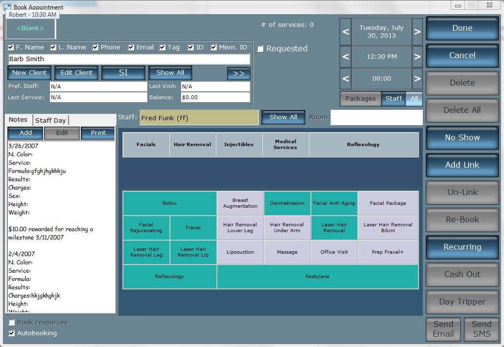Click the client name search field

tap(129, 59)
